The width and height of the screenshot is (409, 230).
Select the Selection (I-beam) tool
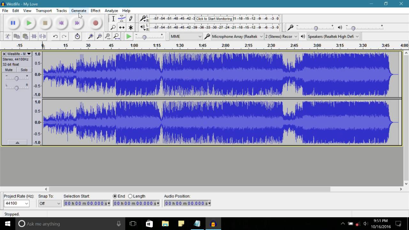click(x=113, y=19)
